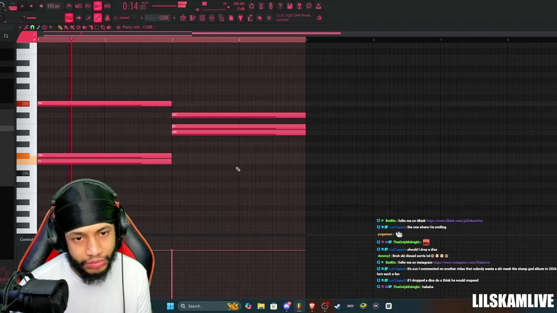This screenshot has width=557, height=313.
Task: Select the Slice tool in piano roll
Action: pos(91,27)
